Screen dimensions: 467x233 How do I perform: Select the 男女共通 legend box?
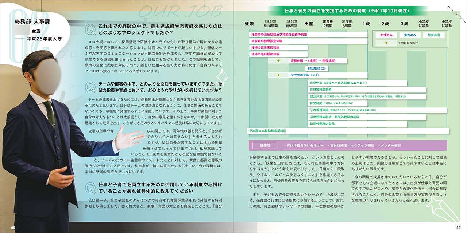(x=434, y=35)
